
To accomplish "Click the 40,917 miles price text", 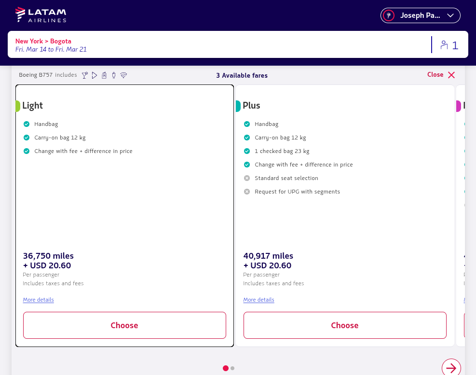I will [x=268, y=256].
